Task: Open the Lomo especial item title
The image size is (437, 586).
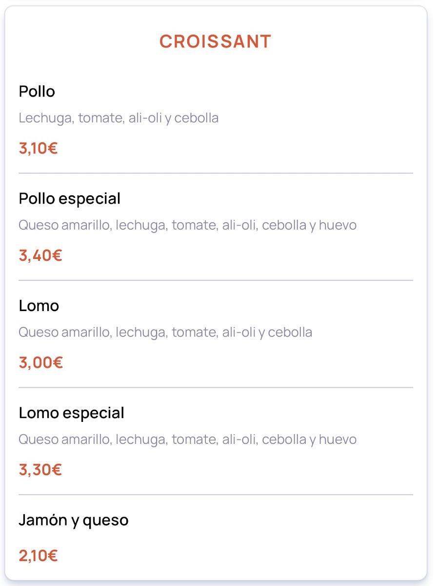Action: point(71,413)
